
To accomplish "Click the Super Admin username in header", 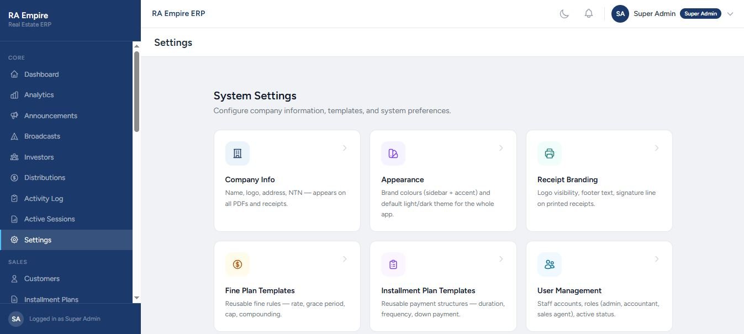I will tap(655, 14).
